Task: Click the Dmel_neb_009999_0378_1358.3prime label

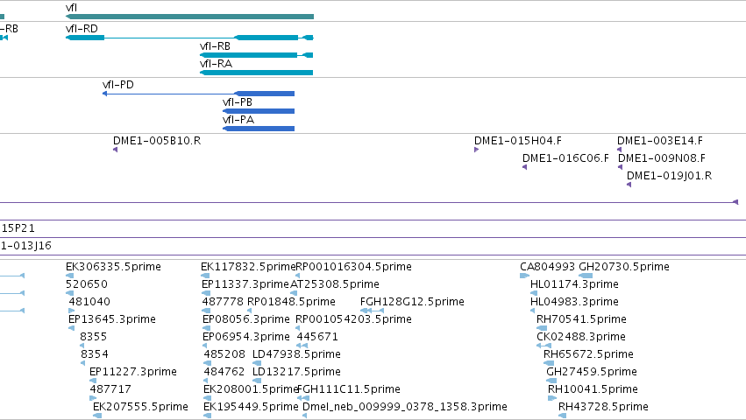Action: [x=405, y=407]
